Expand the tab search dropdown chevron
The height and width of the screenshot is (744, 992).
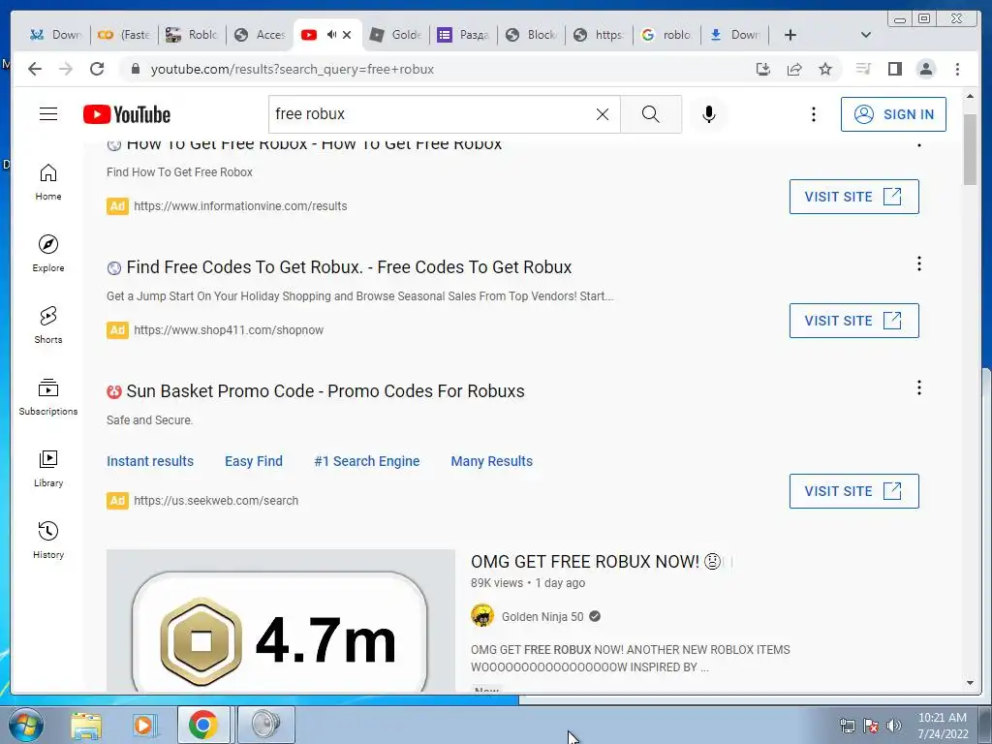(866, 35)
